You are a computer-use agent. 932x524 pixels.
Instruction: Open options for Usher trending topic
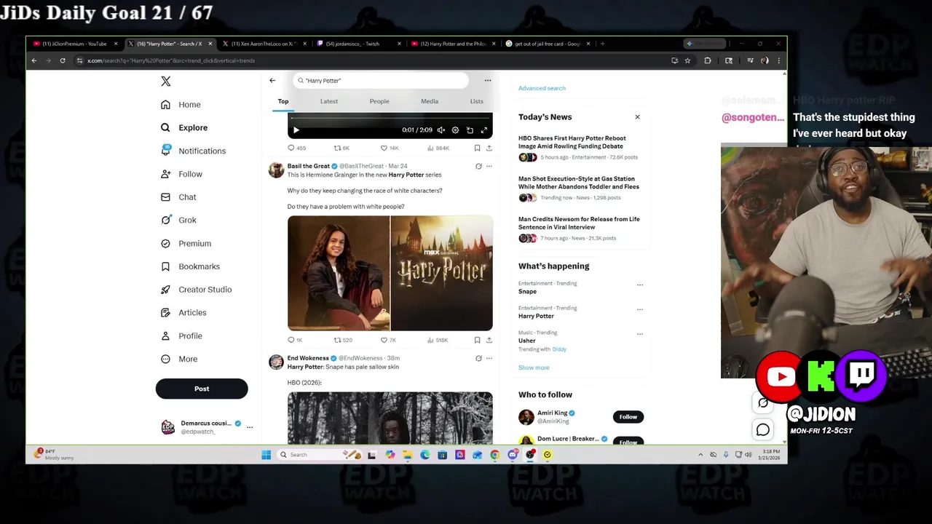[x=640, y=334]
